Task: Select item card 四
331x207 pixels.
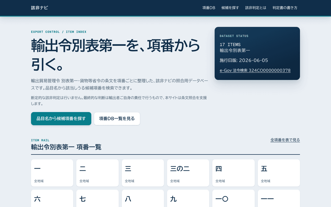Action: (x=234, y=173)
